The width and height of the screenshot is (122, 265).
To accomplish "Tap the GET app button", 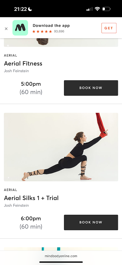I will [x=109, y=28].
